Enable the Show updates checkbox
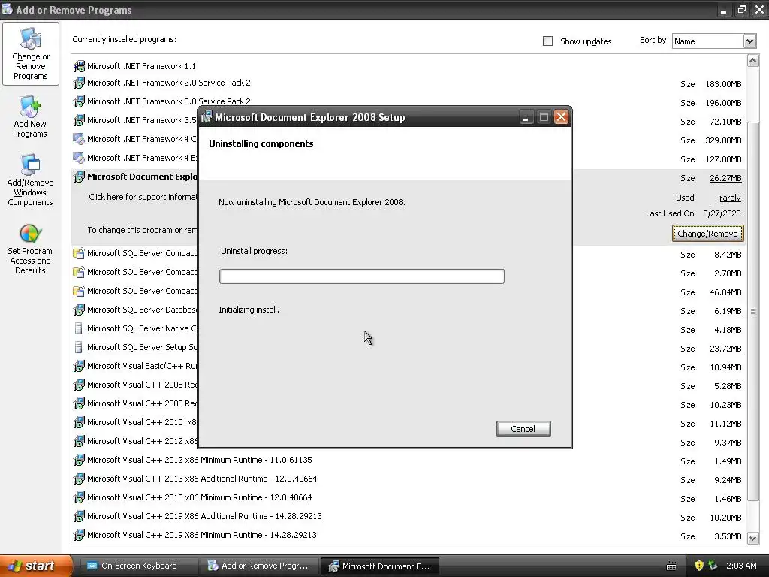Screen dimensions: 769x577 [547, 41]
